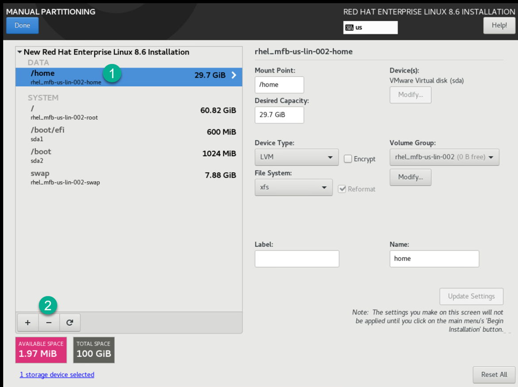Select the /home mount point row
Image resolution: width=518 pixels, height=387 pixels.
[129, 77]
